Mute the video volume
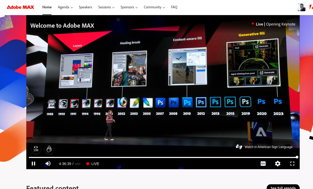Image resolution: width=313 pixels, height=189 pixels. 48,164
